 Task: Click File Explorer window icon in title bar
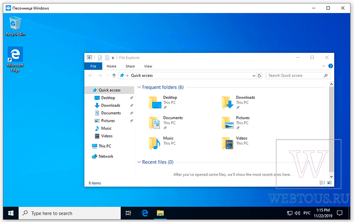click(89, 58)
